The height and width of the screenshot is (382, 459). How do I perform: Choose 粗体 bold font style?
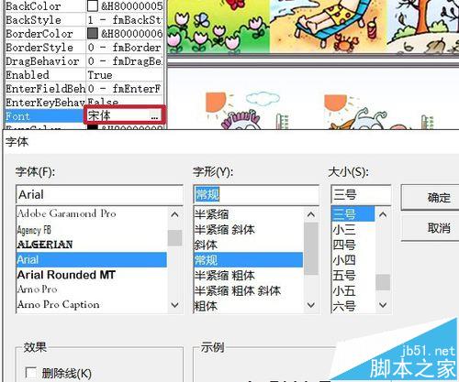[206, 306]
